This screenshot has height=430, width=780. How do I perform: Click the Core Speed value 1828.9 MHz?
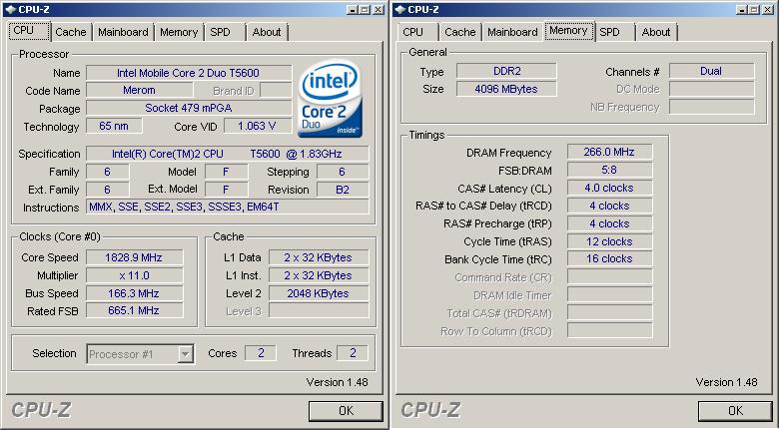[x=134, y=257]
